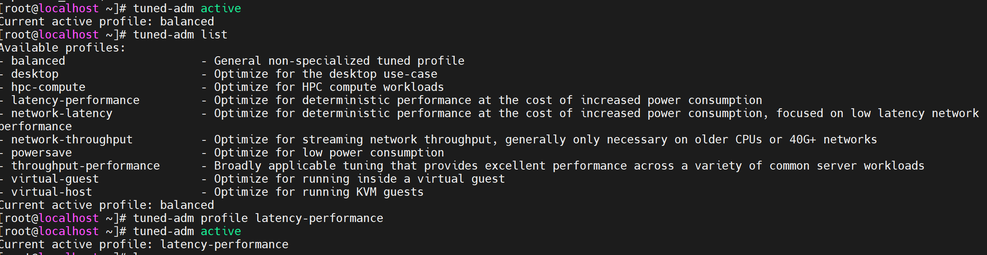Click the 'tuned-adm list' command text
The image size is (987, 255).
[180, 35]
